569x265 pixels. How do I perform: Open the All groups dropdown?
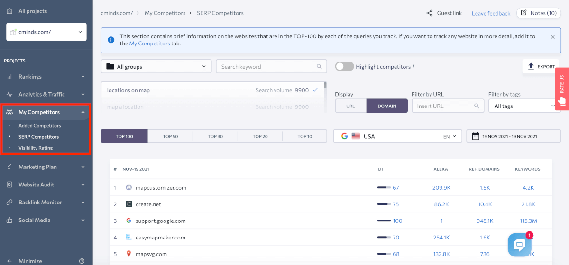coord(156,67)
